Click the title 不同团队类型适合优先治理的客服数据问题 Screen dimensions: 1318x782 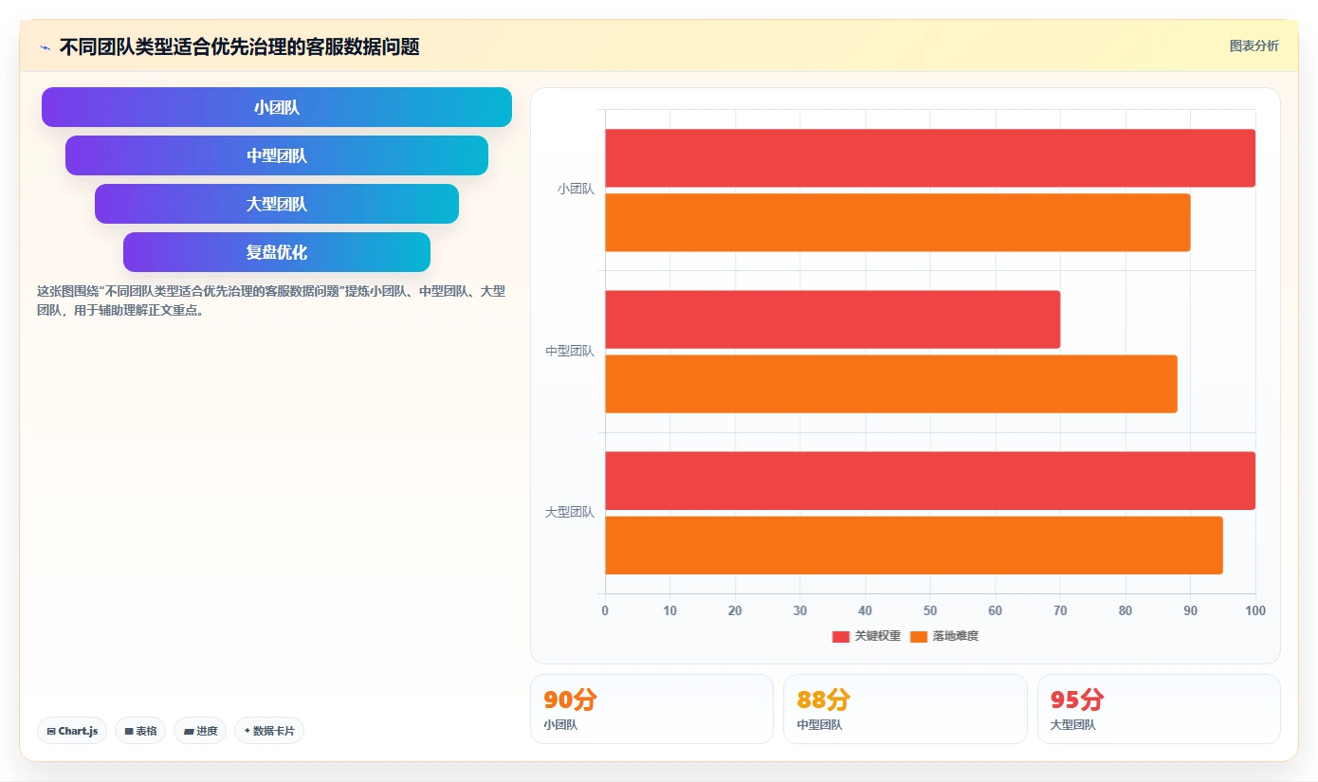(239, 46)
